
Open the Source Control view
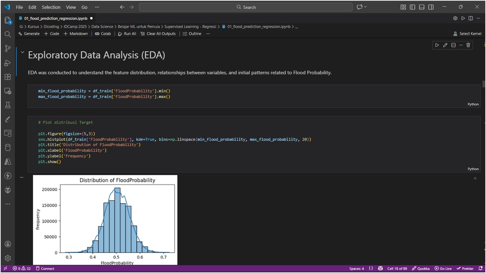click(x=8, y=49)
